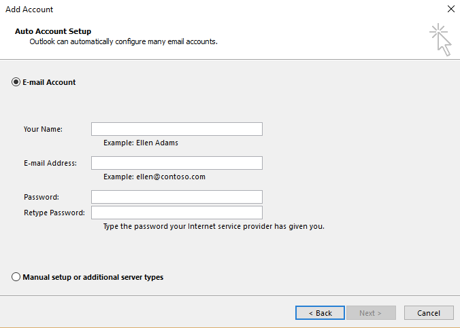Cancel the account setup

click(x=429, y=313)
